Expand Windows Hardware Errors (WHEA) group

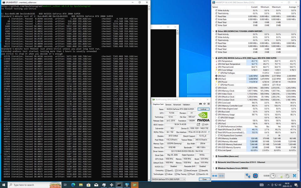214,168
